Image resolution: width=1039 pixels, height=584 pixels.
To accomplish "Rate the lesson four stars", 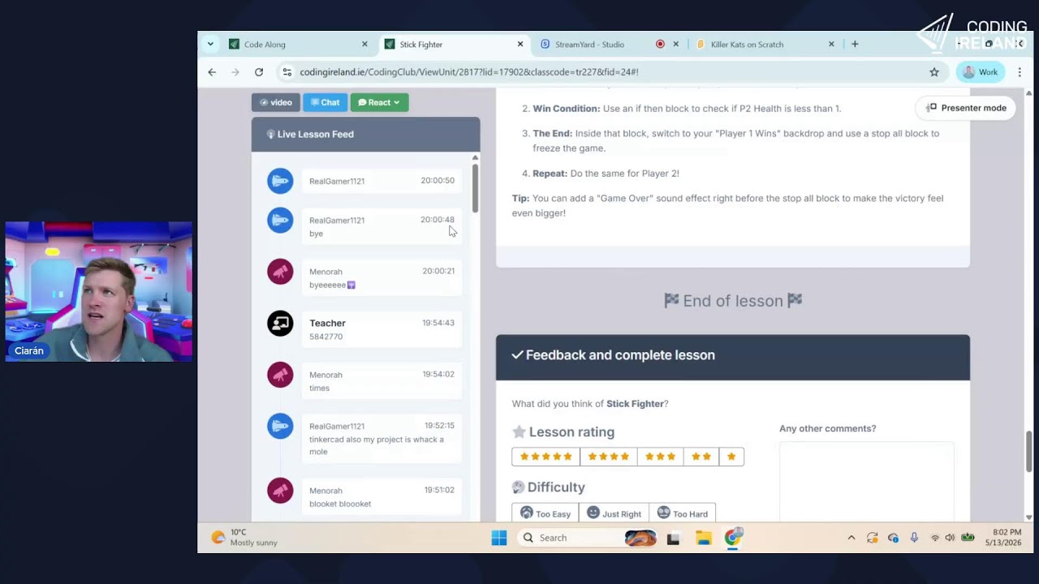I will (608, 457).
